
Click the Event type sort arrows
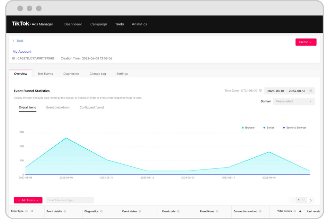coord(32,211)
